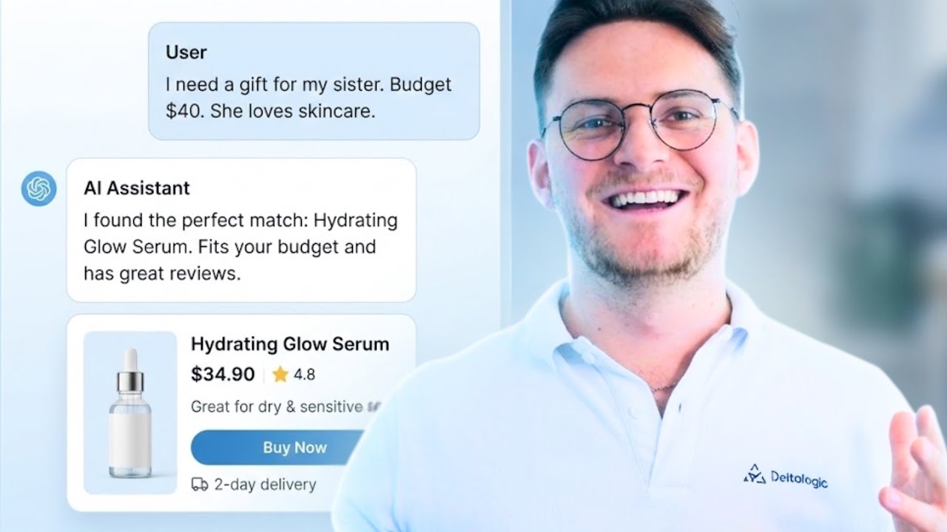The width and height of the screenshot is (947, 532).
Task: Click the gold star rating icon
Action: [x=280, y=375]
